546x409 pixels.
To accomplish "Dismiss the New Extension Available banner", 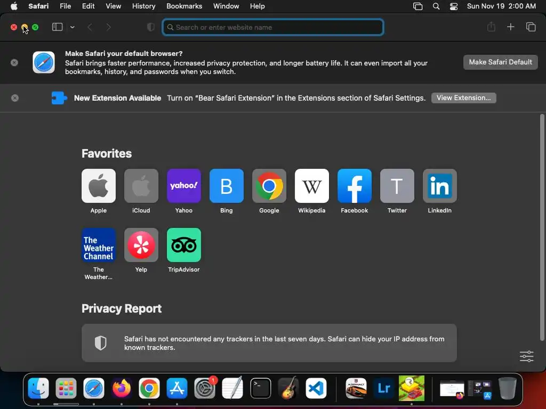I will (14, 98).
